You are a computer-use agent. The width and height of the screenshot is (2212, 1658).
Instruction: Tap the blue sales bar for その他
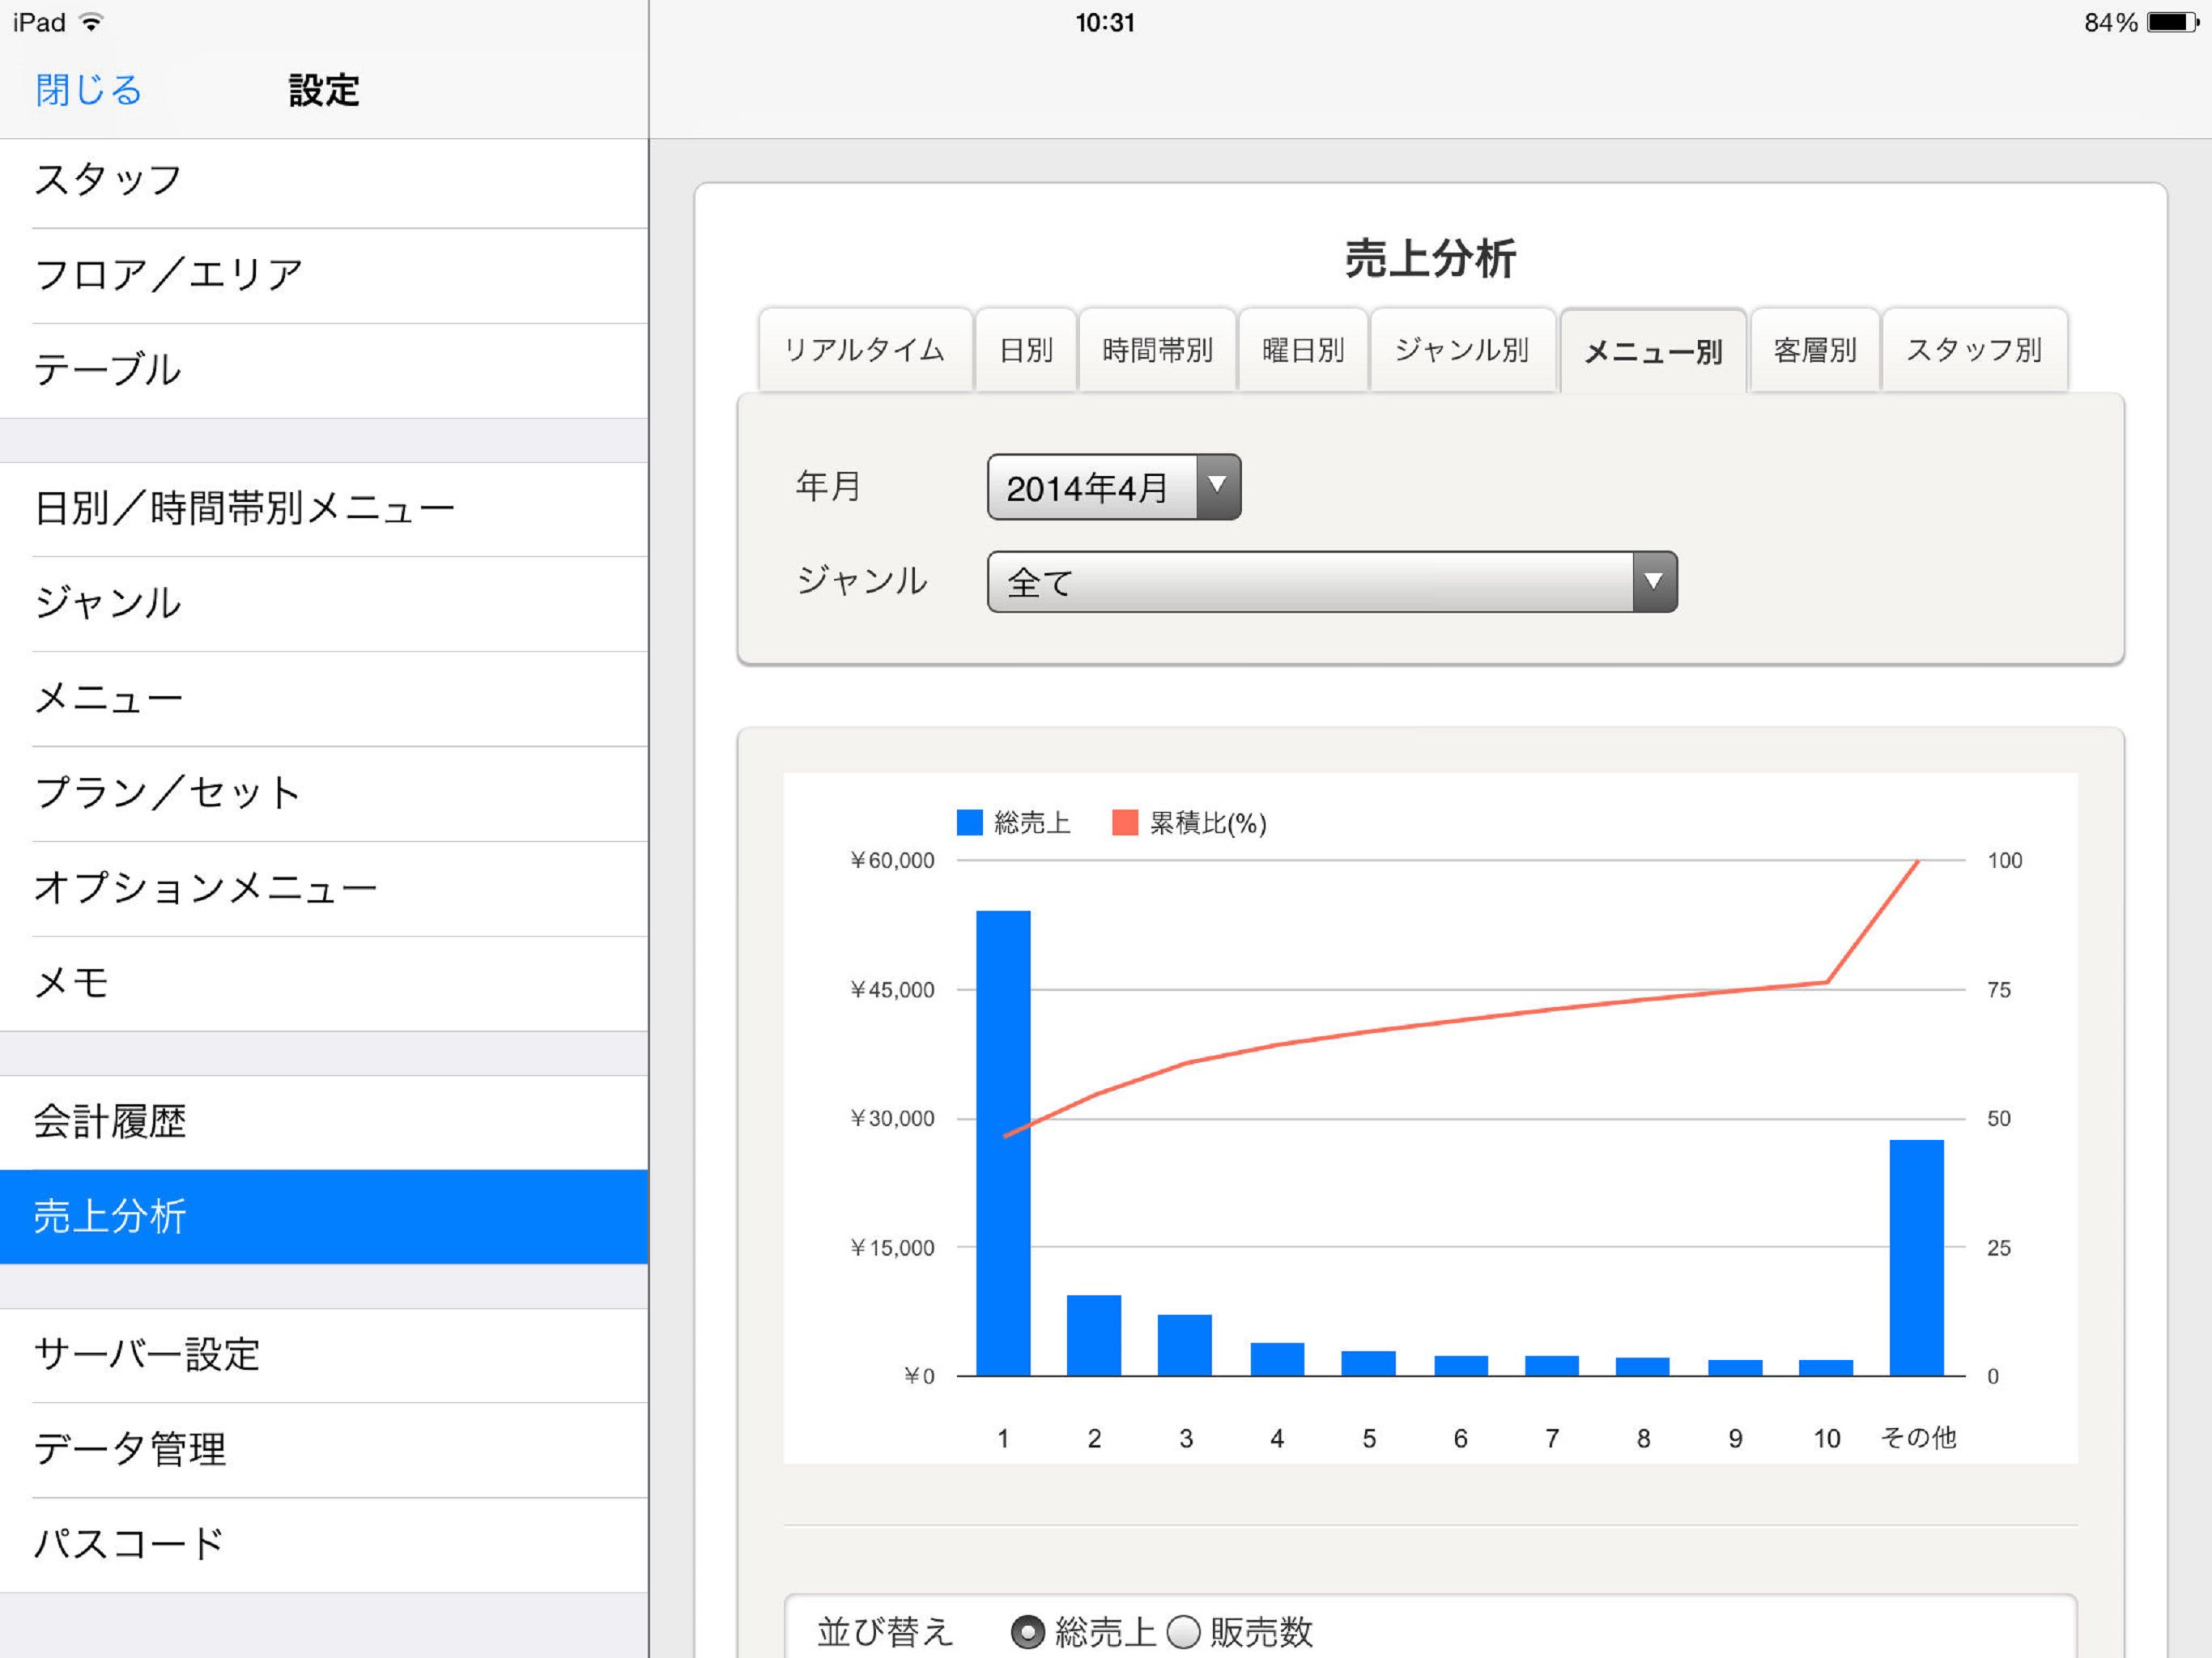point(1917,1258)
